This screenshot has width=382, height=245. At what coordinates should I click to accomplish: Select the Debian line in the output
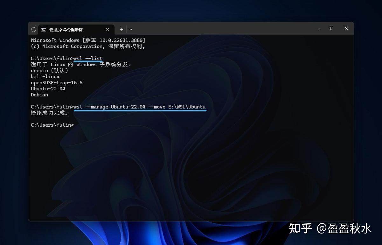pyautogui.click(x=39, y=94)
